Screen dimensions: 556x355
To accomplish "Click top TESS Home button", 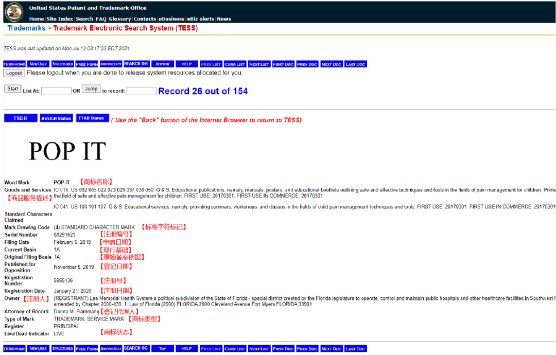I will pyautogui.click(x=14, y=64).
